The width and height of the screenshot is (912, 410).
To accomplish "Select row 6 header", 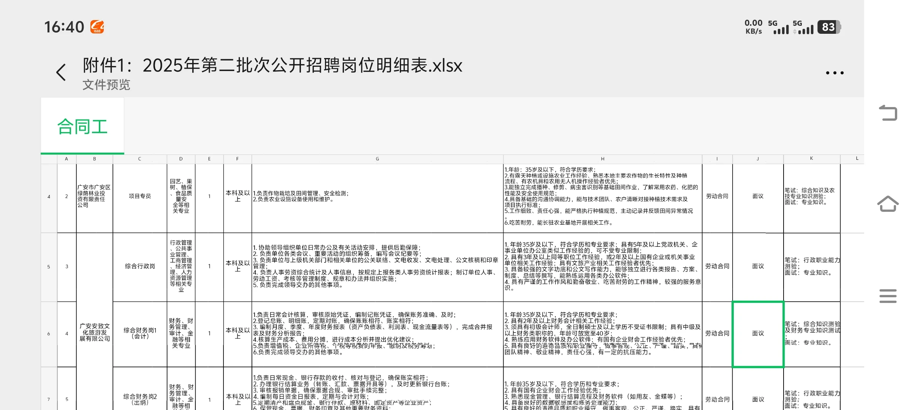I will click(x=49, y=334).
